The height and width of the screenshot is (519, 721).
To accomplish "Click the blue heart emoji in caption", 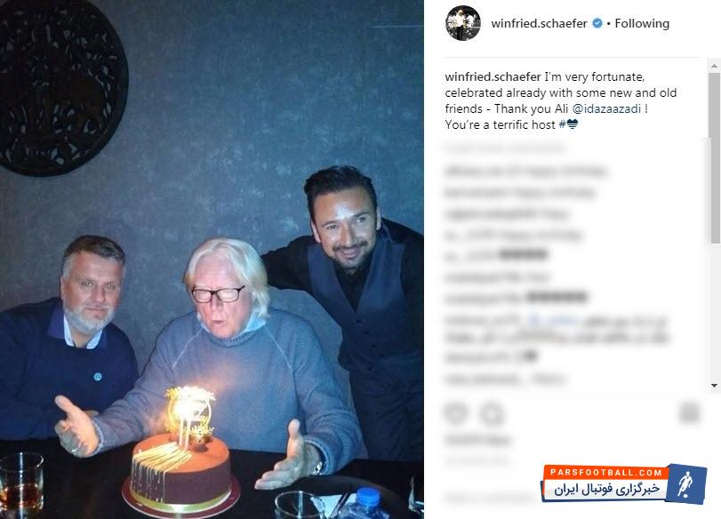I will click(x=572, y=124).
